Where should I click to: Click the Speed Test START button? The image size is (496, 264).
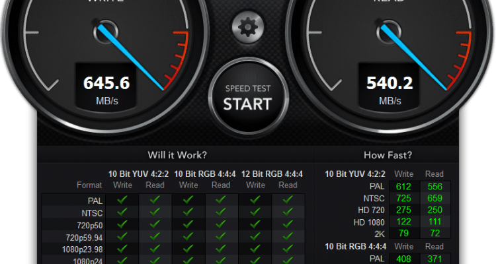(x=247, y=97)
